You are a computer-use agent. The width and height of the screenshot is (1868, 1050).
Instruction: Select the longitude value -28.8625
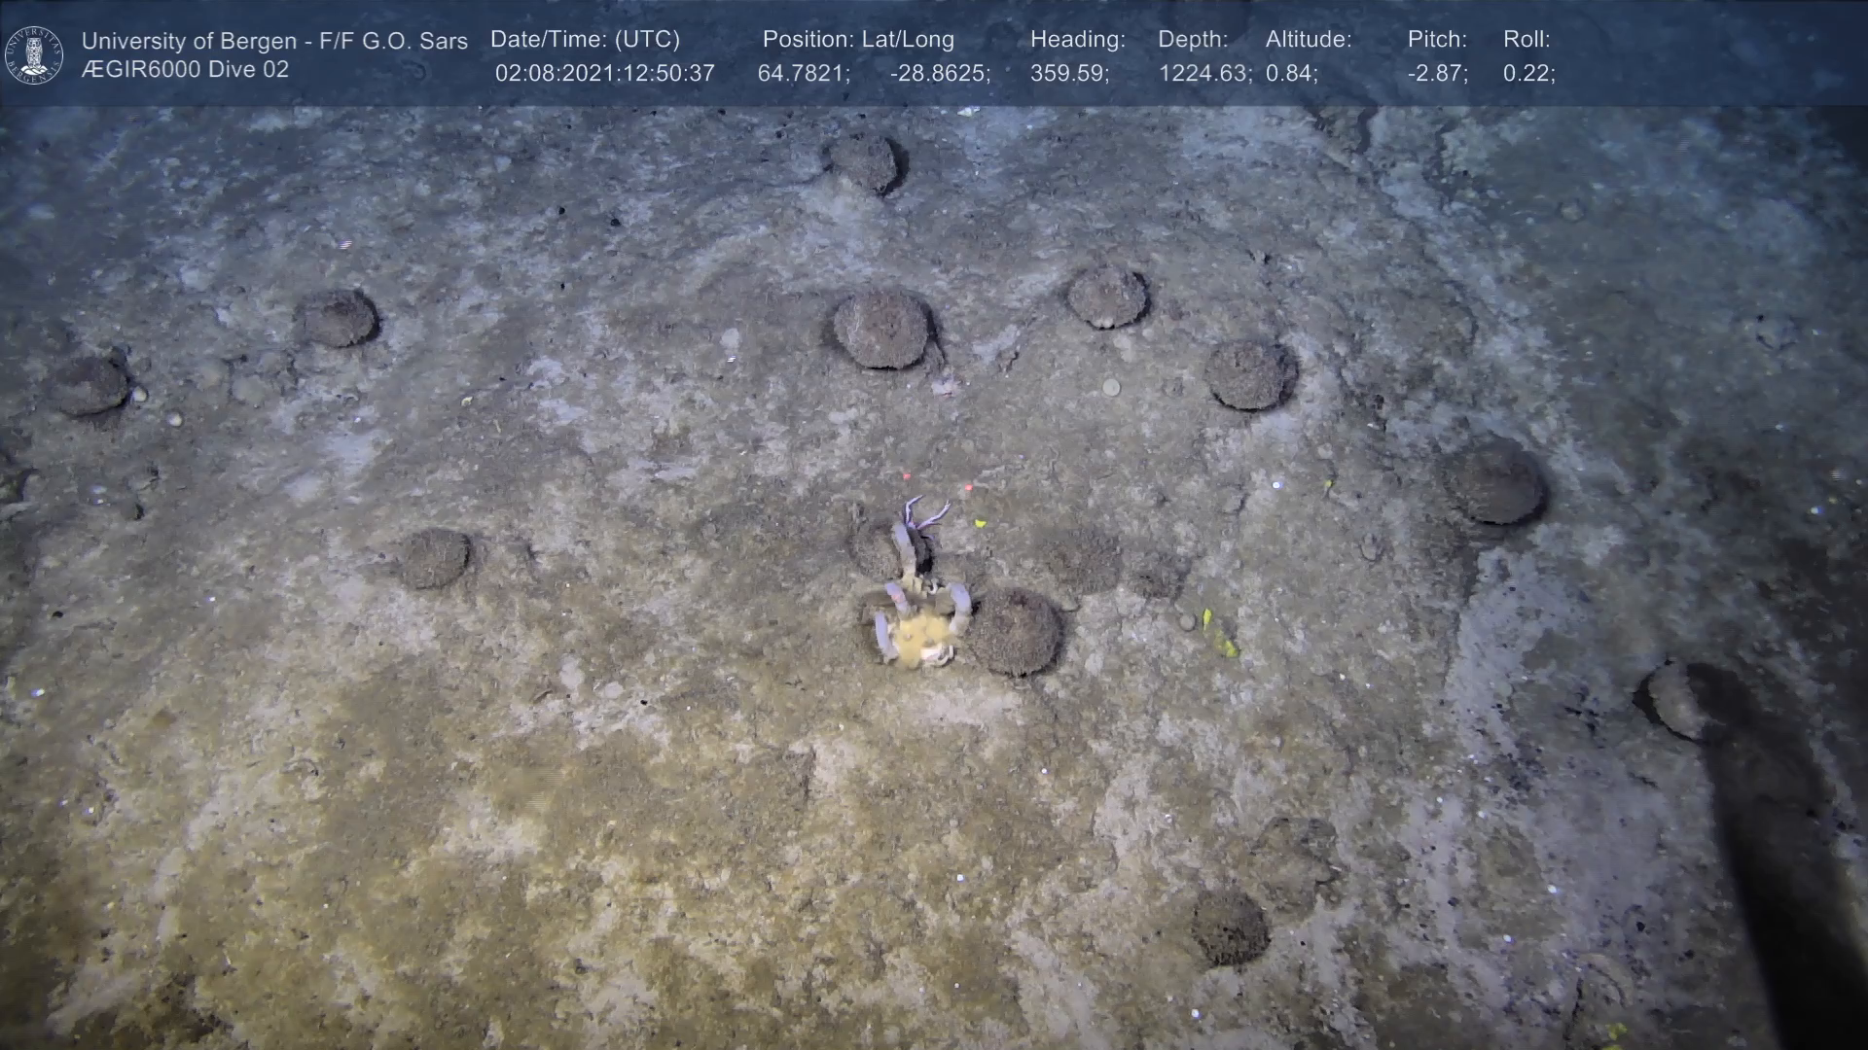click(x=939, y=74)
